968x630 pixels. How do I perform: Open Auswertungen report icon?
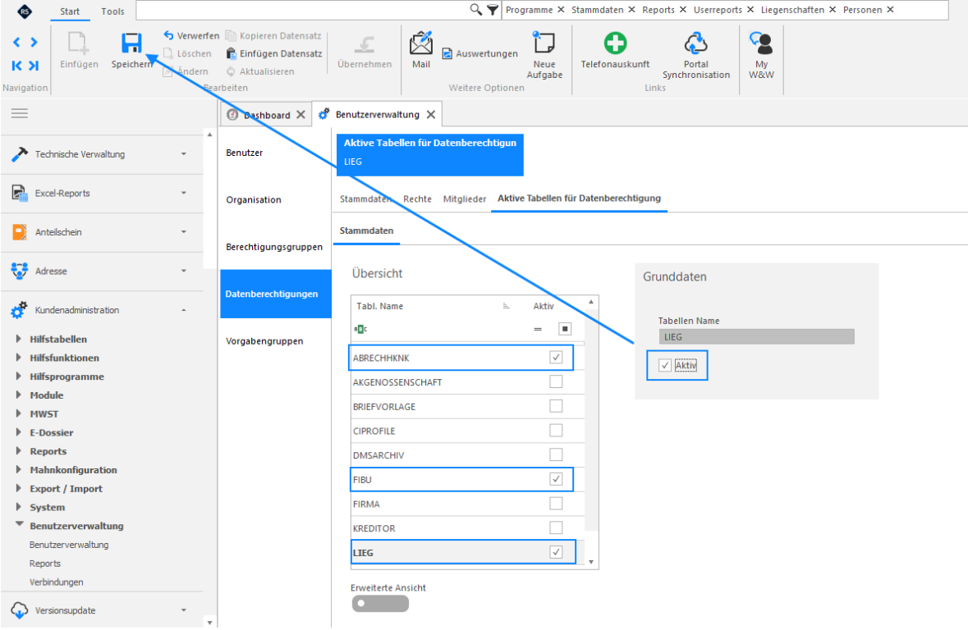(x=447, y=53)
